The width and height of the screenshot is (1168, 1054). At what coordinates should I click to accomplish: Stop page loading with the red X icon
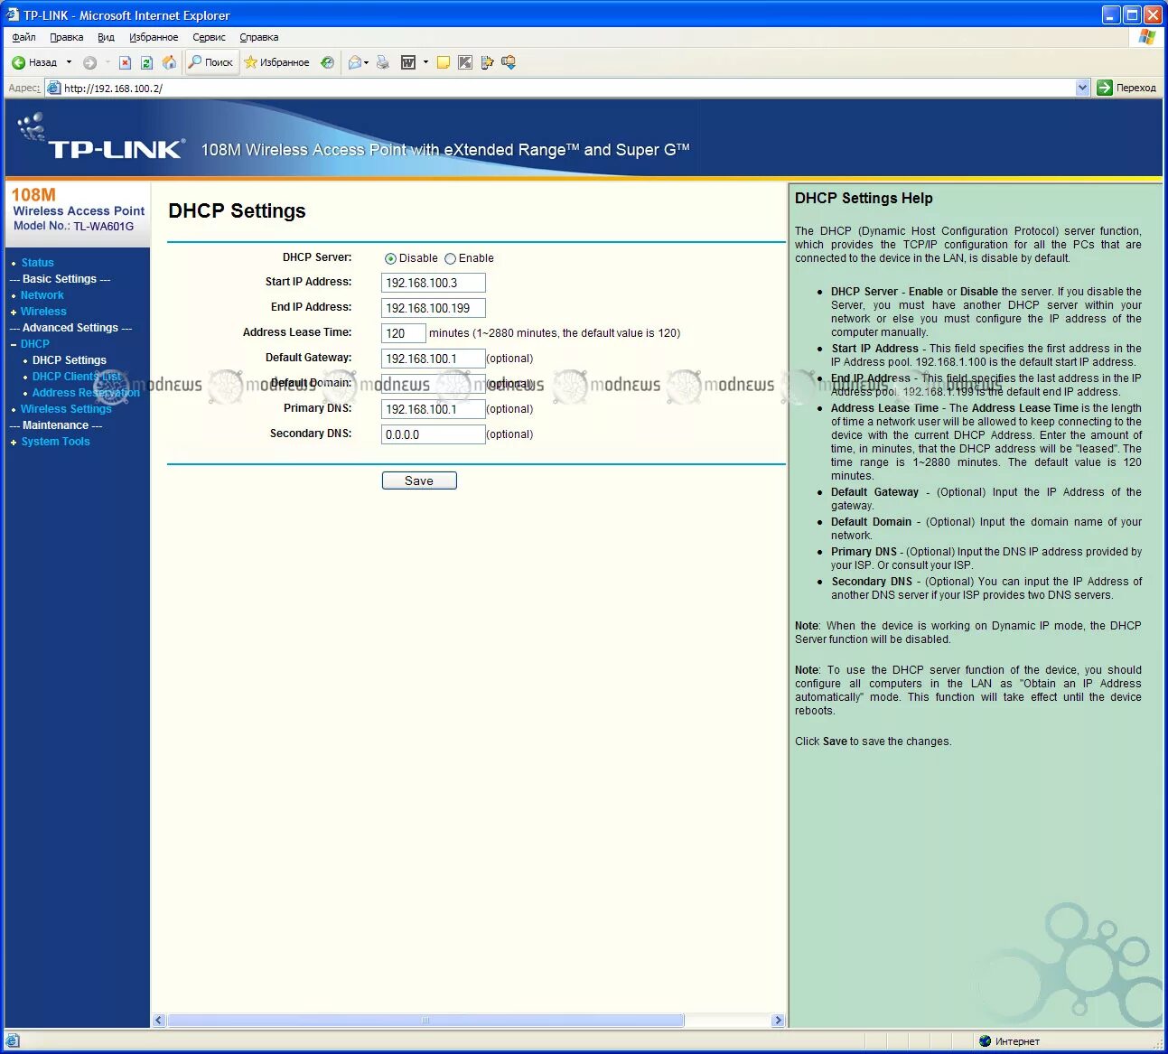click(125, 61)
